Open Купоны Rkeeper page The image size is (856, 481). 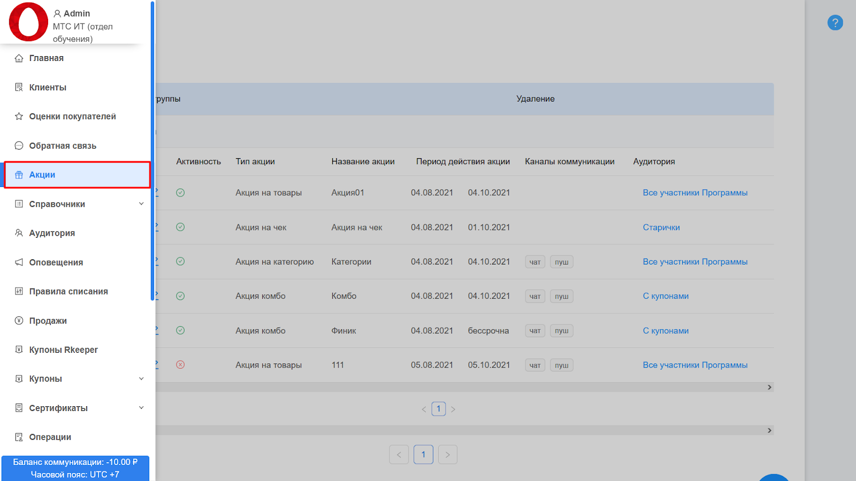[x=63, y=350]
